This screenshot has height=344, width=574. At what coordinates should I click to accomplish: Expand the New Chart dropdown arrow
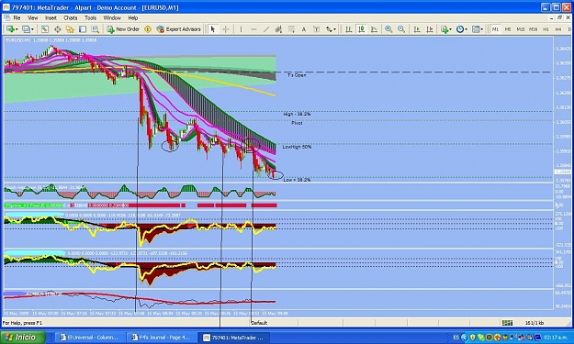pyautogui.click(x=17, y=29)
